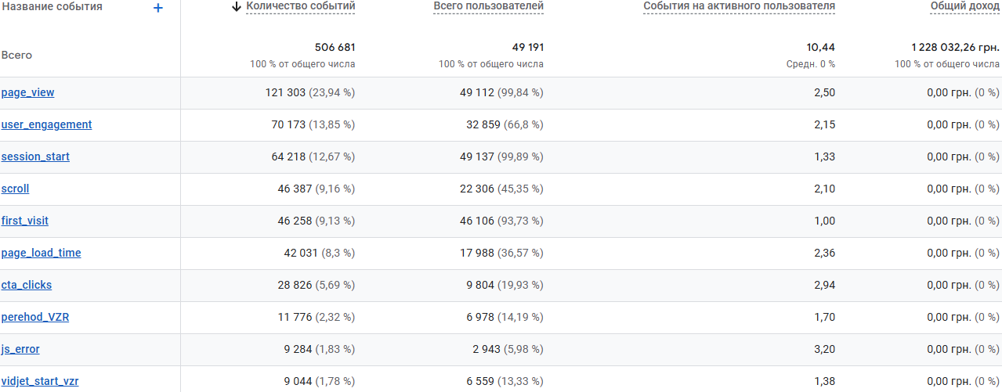Click the plus icon to add dimension
Screen dimensions: 1002x392
coord(158,8)
